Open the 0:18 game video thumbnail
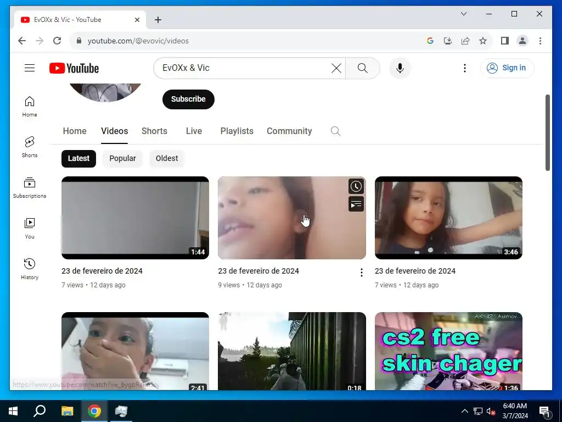 click(x=292, y=351)
